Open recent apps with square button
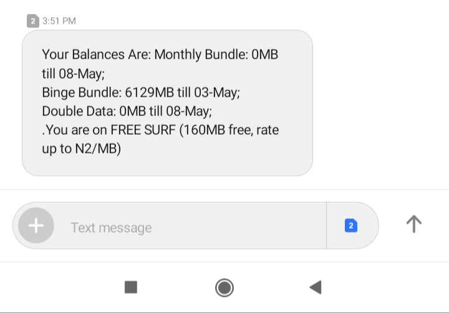 pos(131,287)
